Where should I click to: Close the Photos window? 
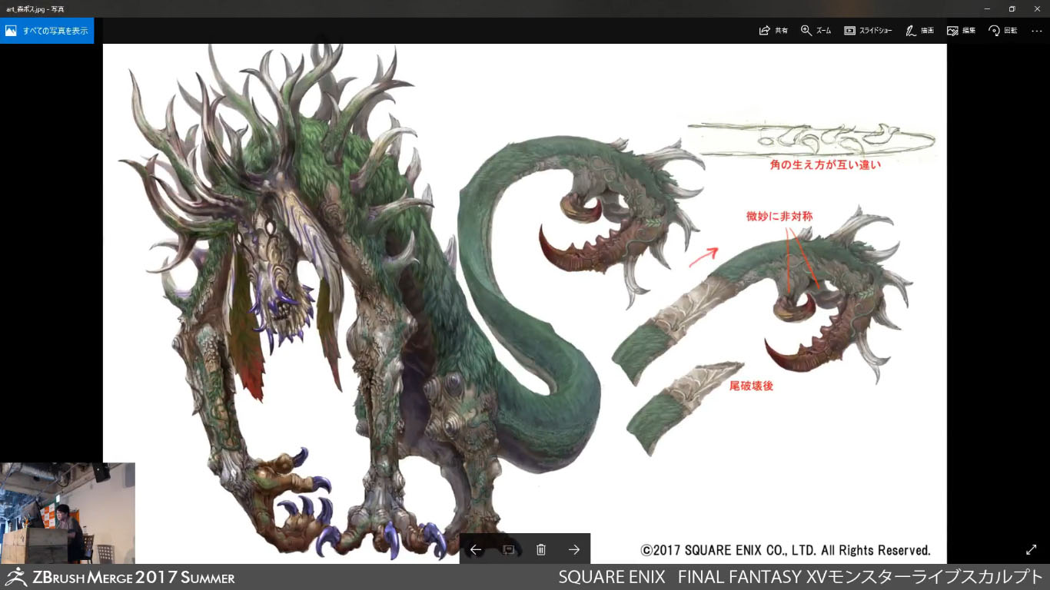(1037, 8)
